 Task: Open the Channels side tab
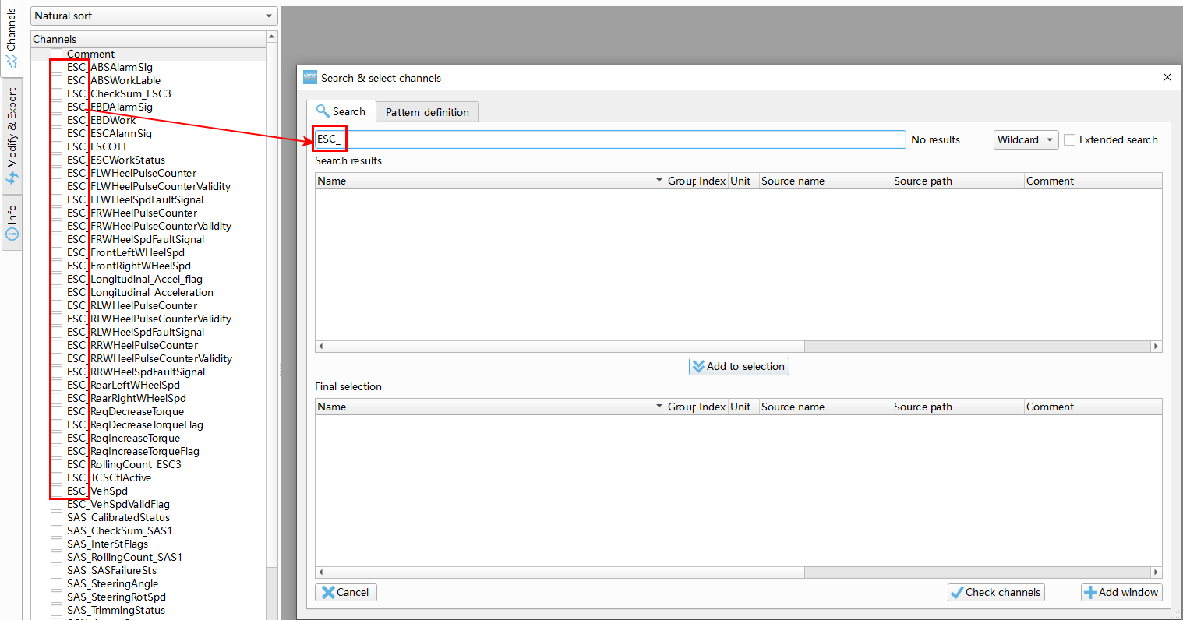coord(11,37)
